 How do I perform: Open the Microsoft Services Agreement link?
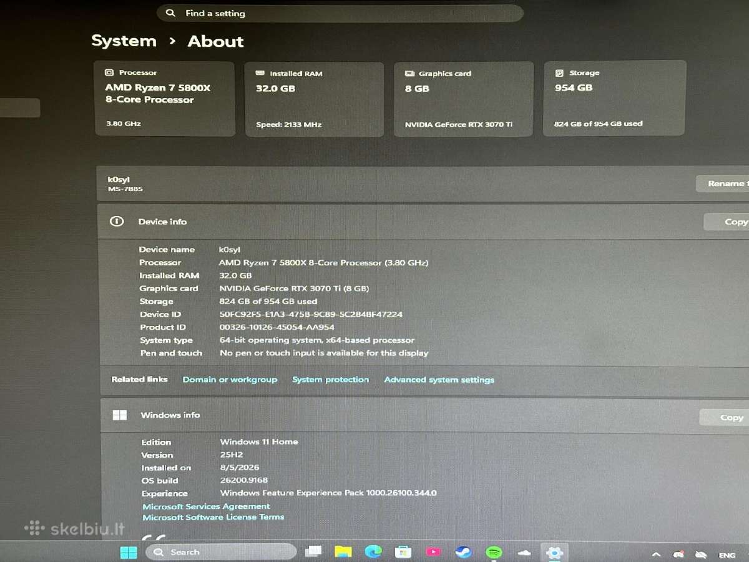206,506
